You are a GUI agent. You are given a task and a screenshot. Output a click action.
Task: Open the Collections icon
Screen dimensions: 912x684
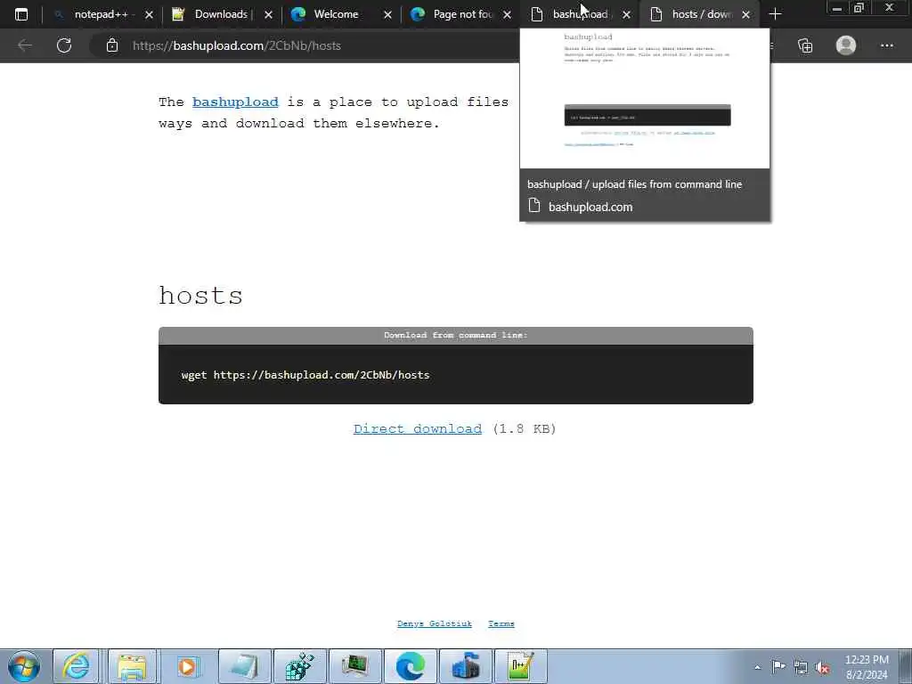805,45
